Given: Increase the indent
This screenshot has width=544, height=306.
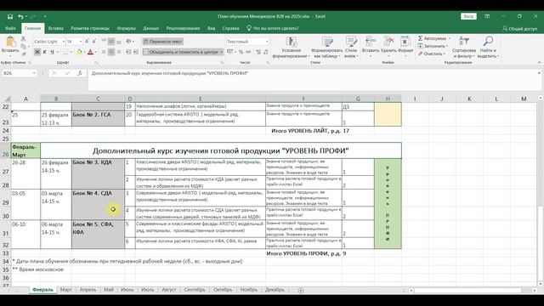Looking at the screenshot, I should 136,52.
